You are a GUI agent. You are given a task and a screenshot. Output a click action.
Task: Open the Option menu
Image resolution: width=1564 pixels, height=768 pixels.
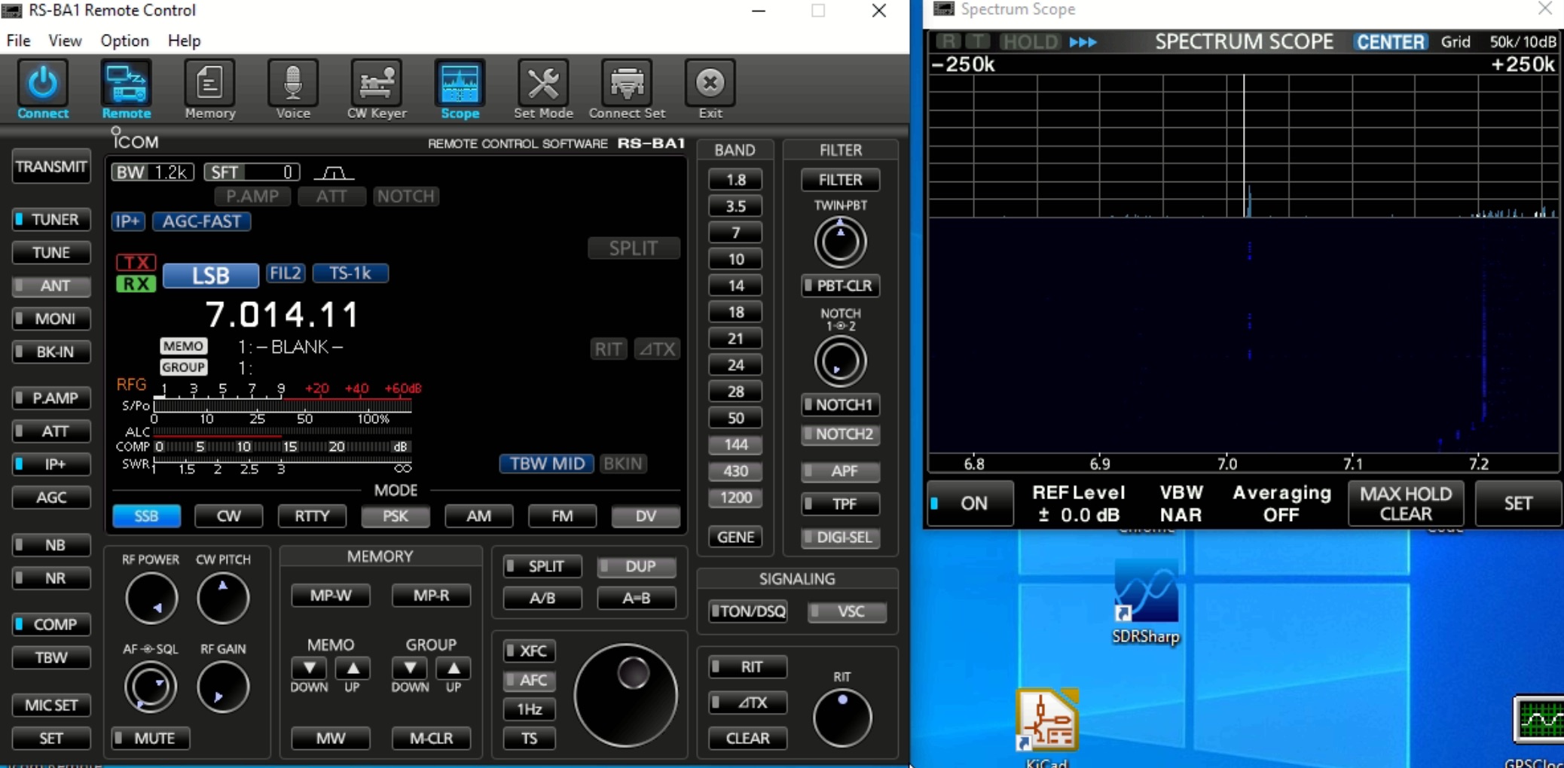[x=124, y=41]
